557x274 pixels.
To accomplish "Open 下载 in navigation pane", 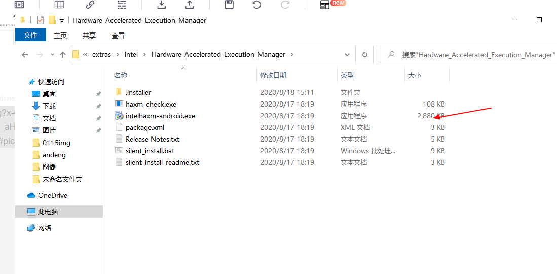I will (49, 106).
